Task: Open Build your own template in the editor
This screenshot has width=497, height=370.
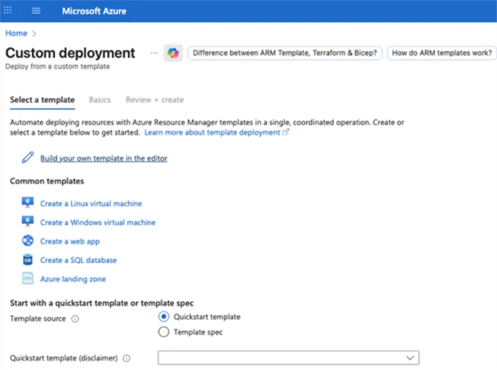Action: 104,158
